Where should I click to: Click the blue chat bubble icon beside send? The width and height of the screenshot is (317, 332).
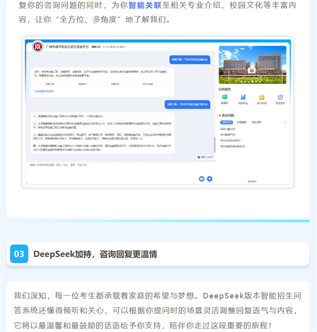click(201, 179)
